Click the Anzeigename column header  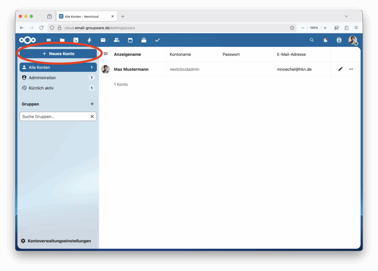[x=127, y=55]
